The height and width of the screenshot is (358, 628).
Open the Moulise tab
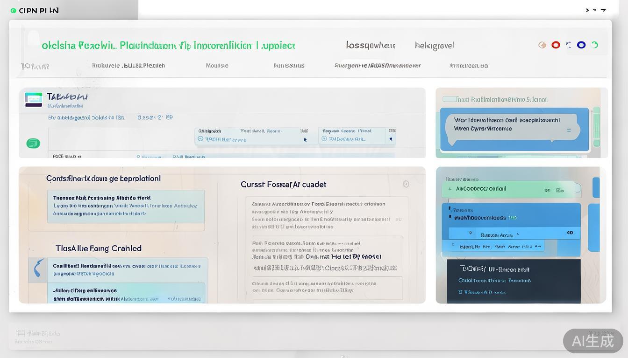(217, 66)
